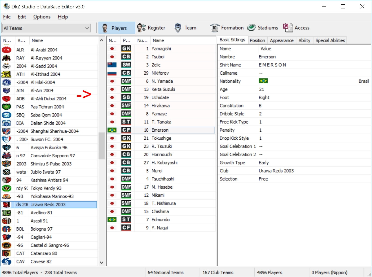Click the Value column header
372x277 pixels.
tap(314, 49)
